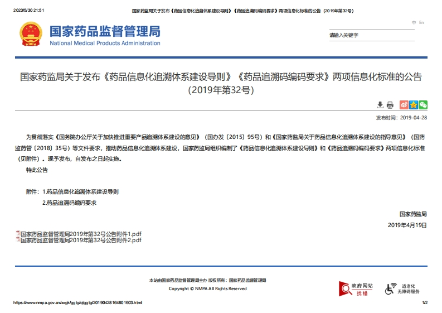Select the announcement headline 国家药监局关于发布
Image resolution: width=442 pixels, height=313 pixels.
coord(221,83)
